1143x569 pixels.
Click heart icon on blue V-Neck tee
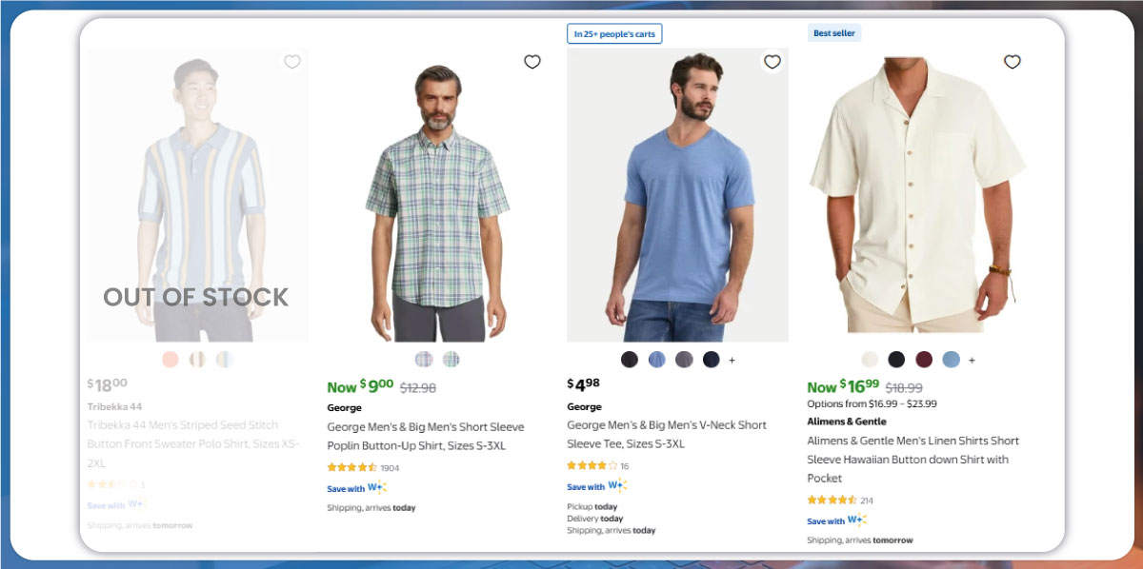[772, 62]
